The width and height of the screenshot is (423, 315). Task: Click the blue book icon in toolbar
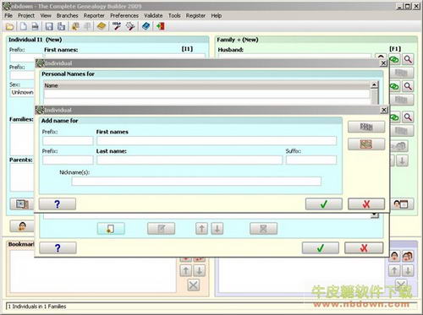(146, 27)
